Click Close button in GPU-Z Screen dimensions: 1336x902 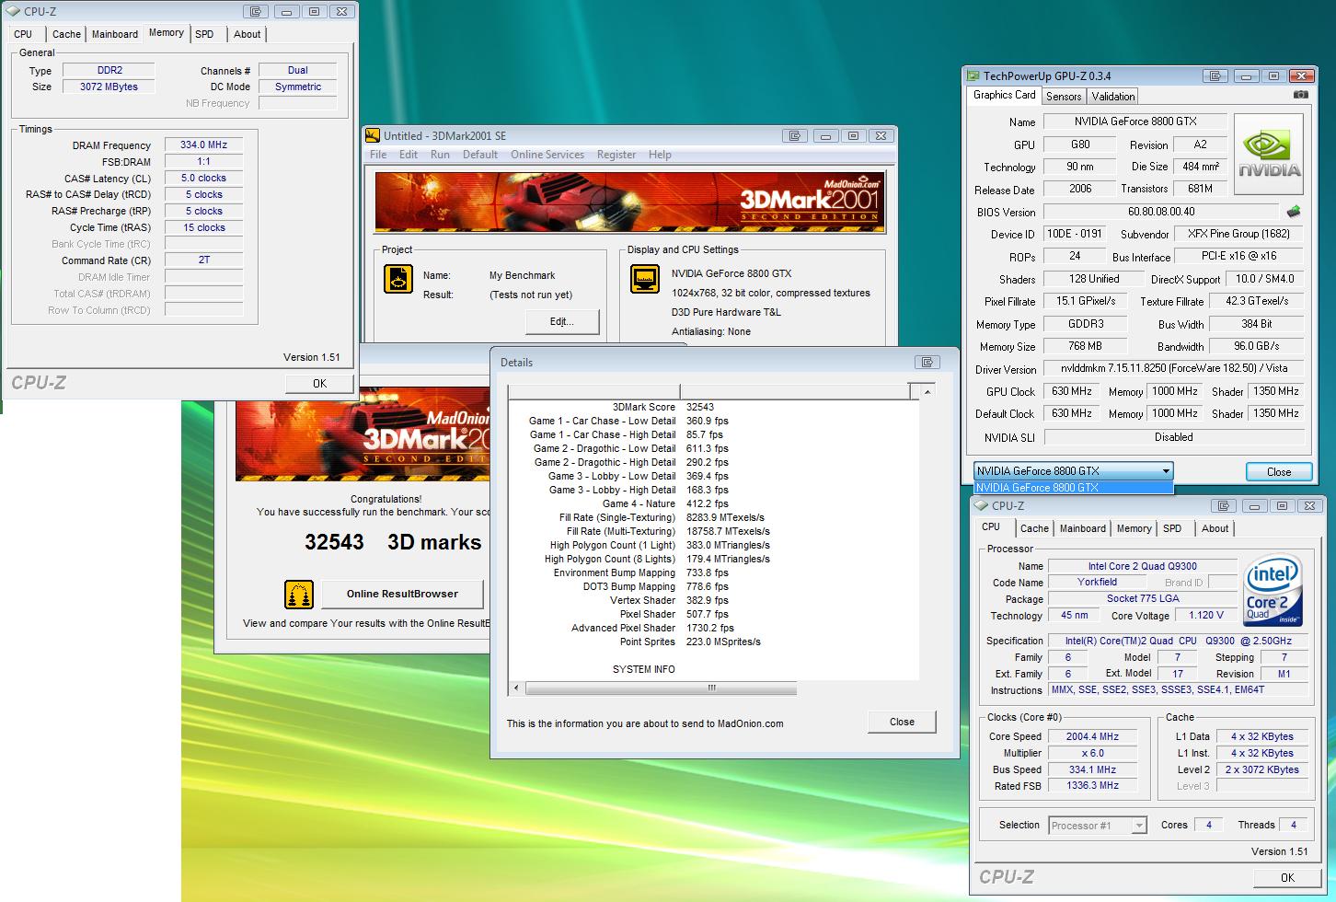pos(1279,471)
